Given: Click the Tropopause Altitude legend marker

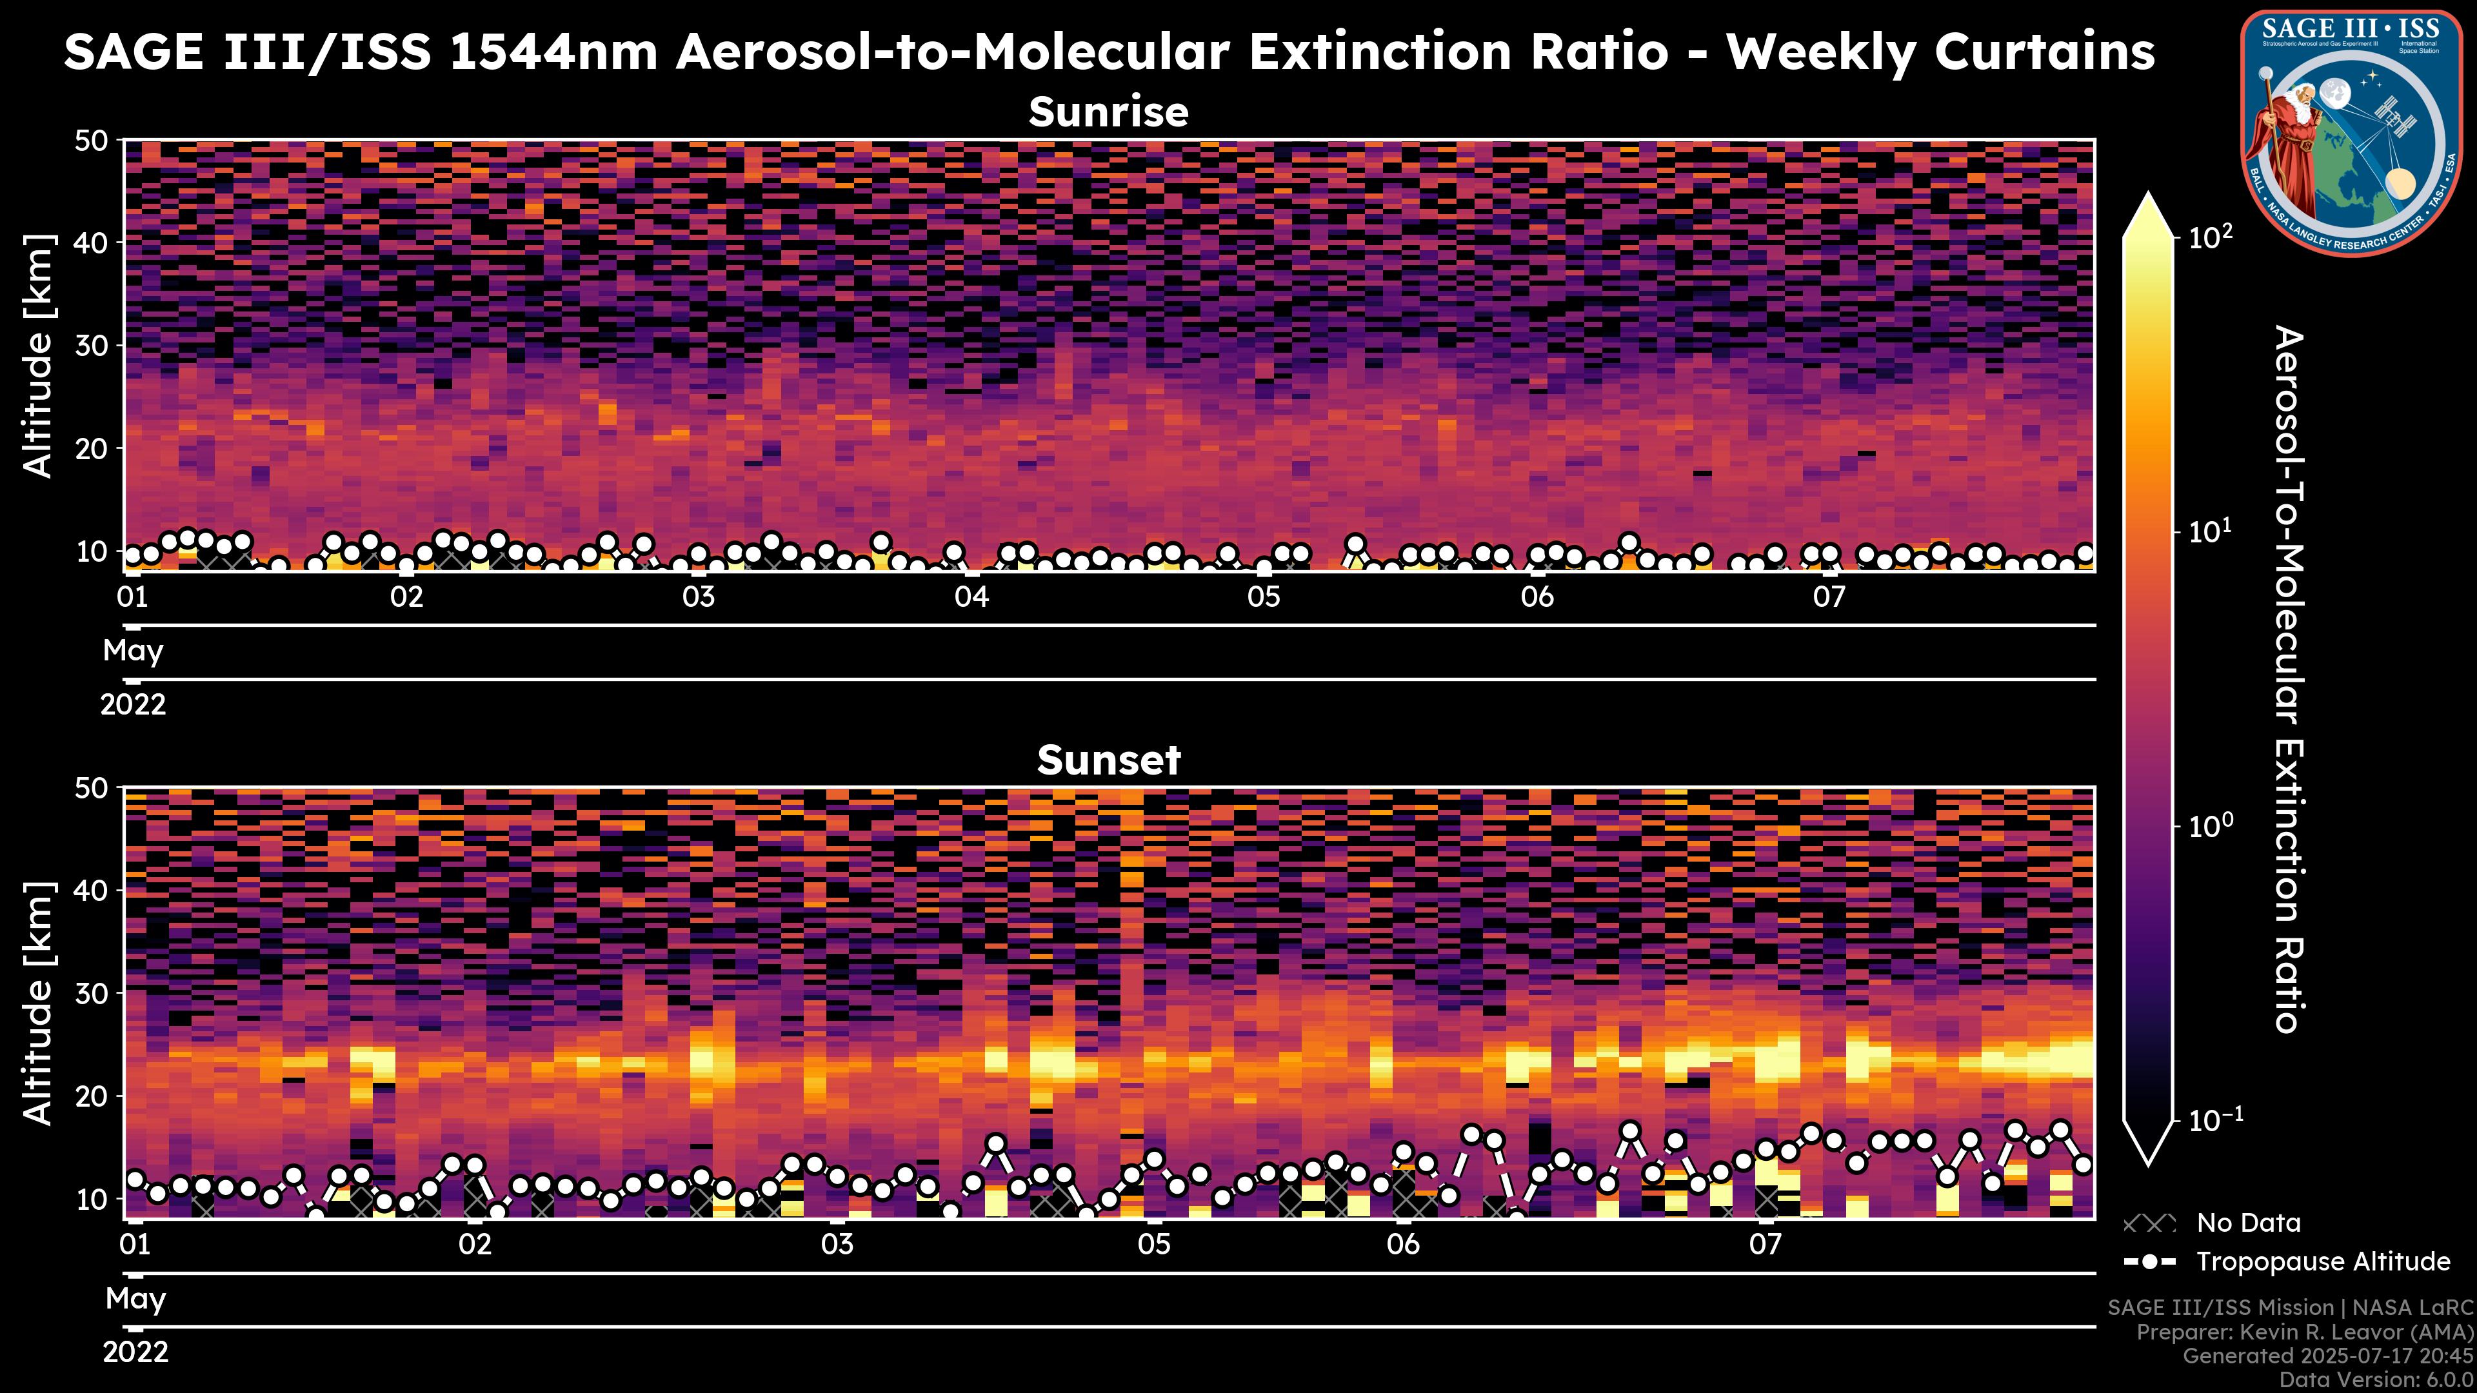Looking at the screenshot, I should 2149,1261.
